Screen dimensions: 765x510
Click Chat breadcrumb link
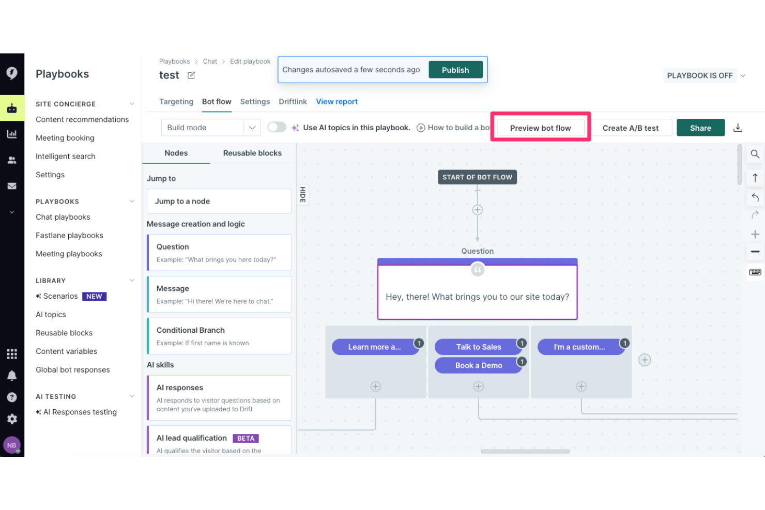tap(210, 61)
